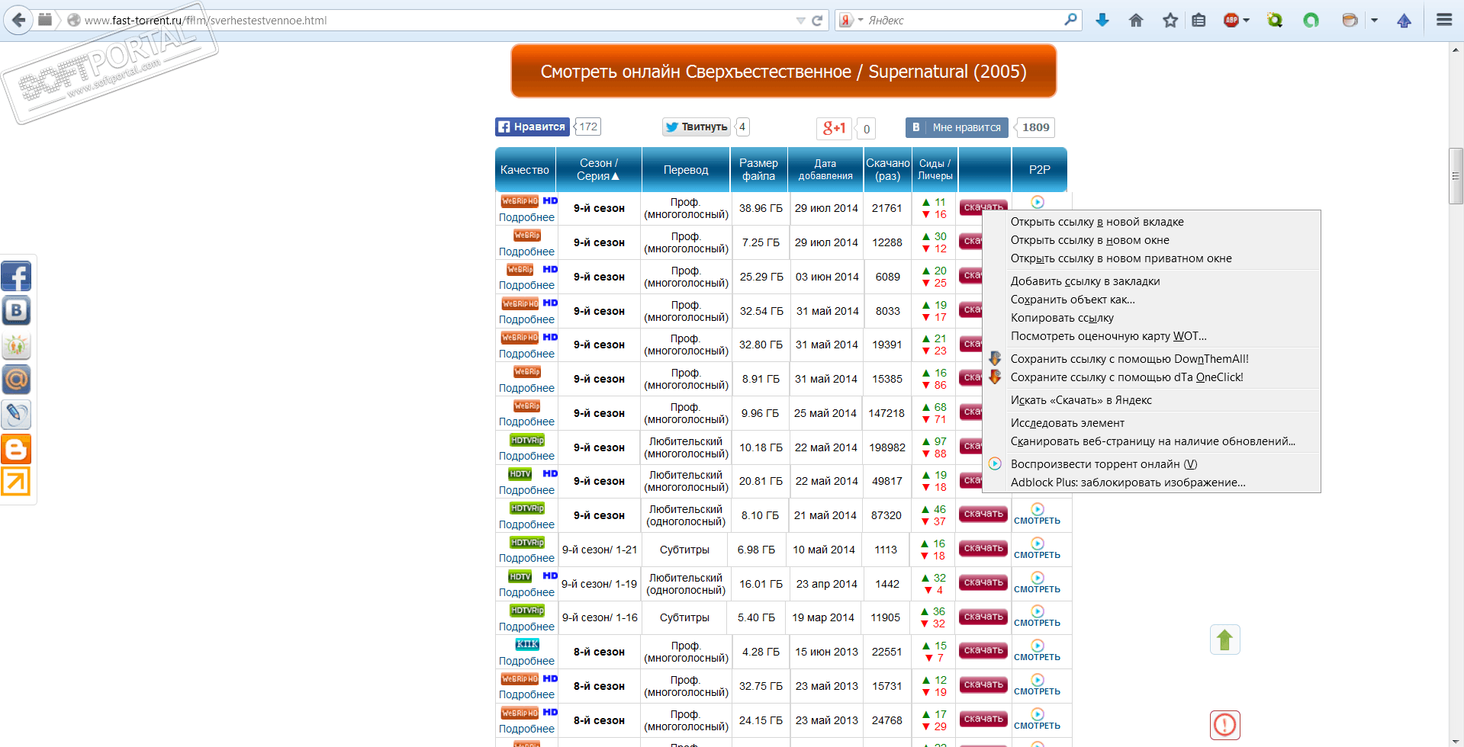
Task: Click the Yandex search engine icon
Action: pos(845,21)
